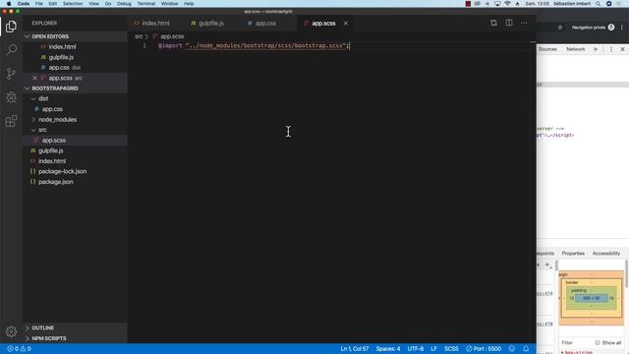
Task: Open index.html in the project tree
Action: (x=52, y=161)
